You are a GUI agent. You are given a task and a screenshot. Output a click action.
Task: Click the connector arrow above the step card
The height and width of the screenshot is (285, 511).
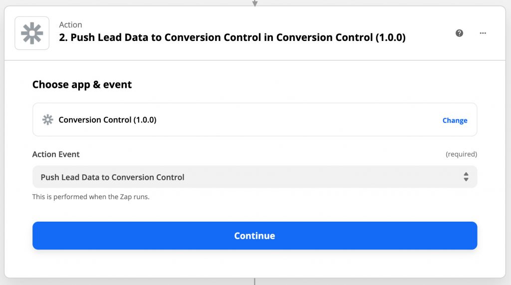255,3
